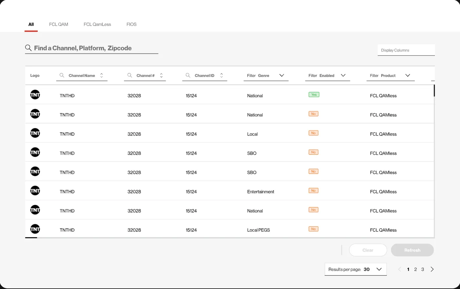
Task: Click TNTHD in the Entertainment row
Action: click(x=67, y=192)
